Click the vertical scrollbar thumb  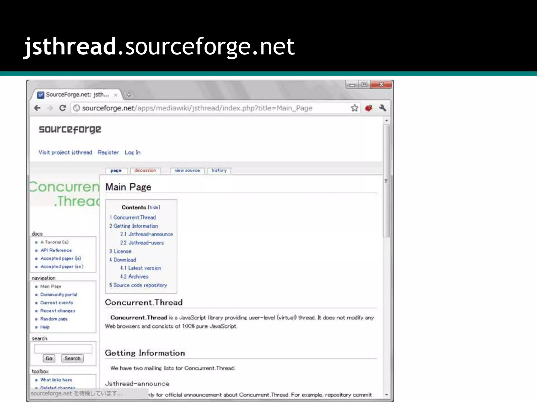point(386,181)
